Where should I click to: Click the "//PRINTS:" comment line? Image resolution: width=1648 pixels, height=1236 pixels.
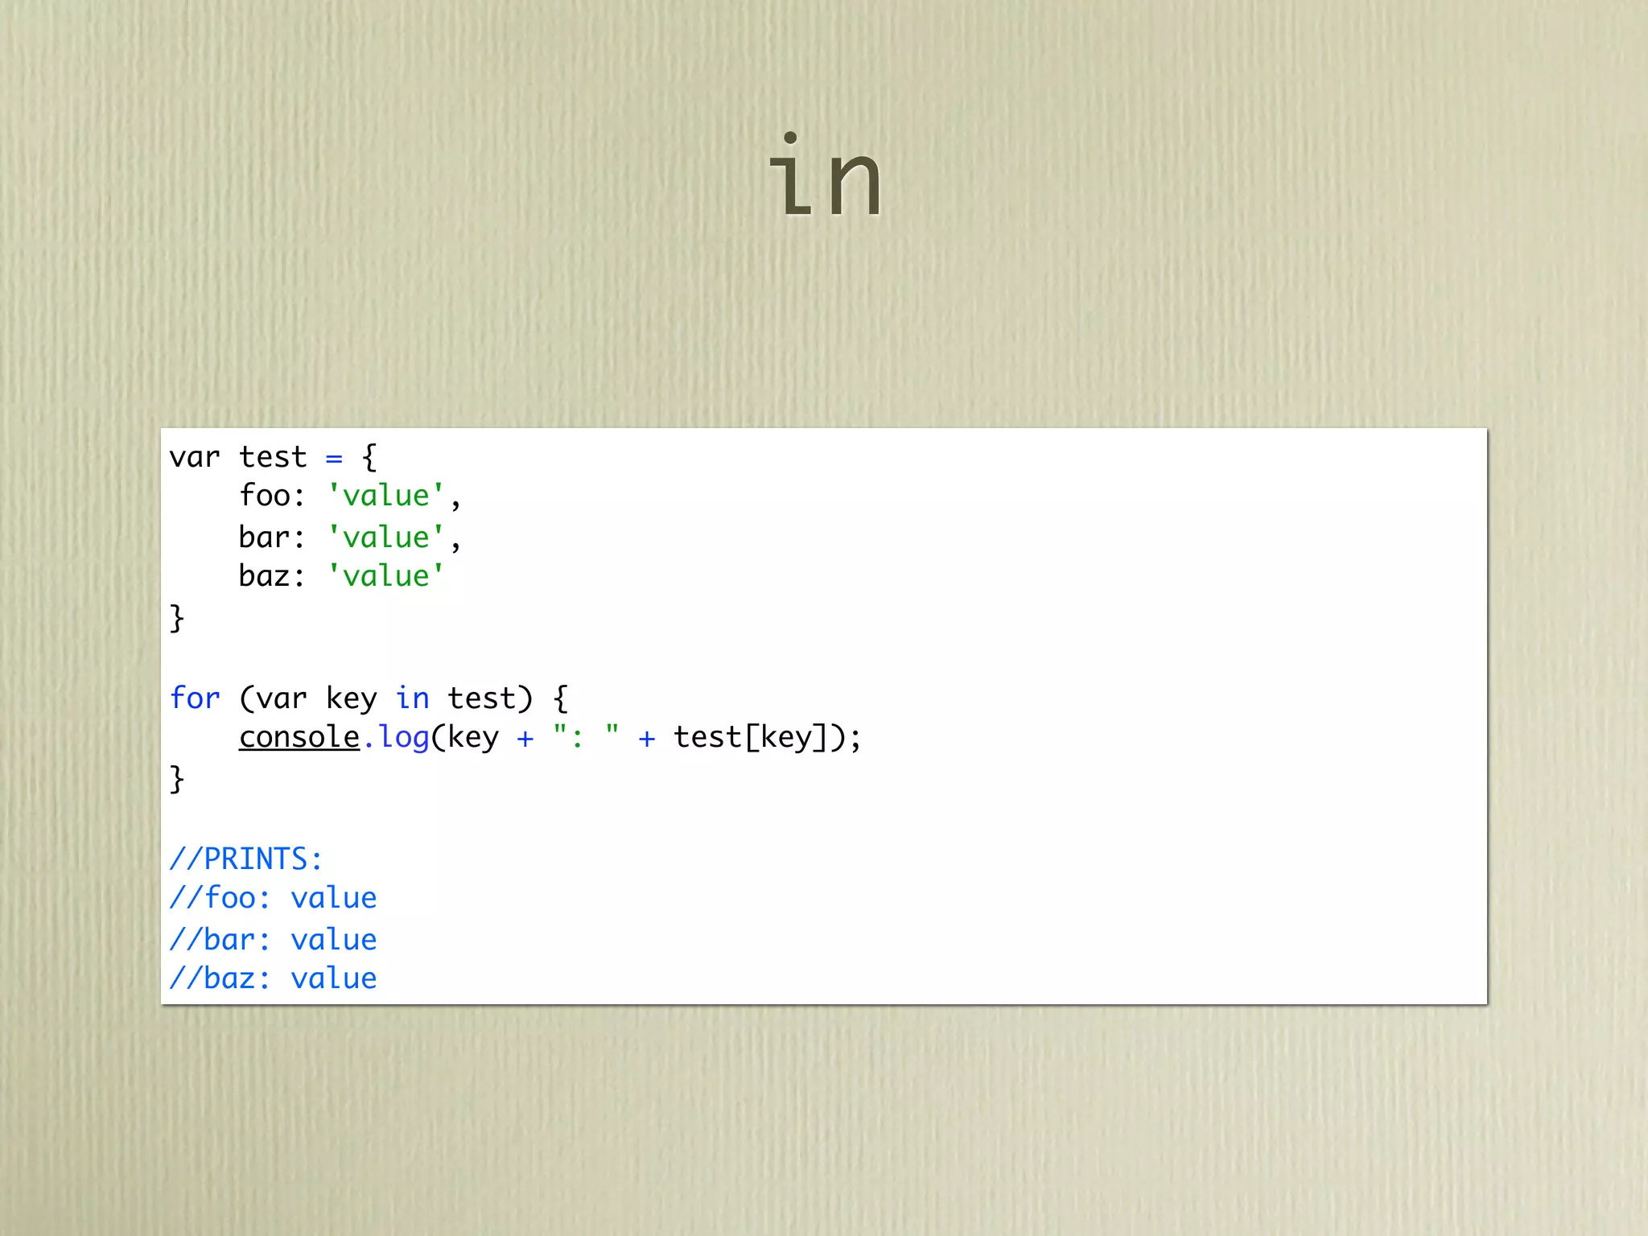(246, 859)
